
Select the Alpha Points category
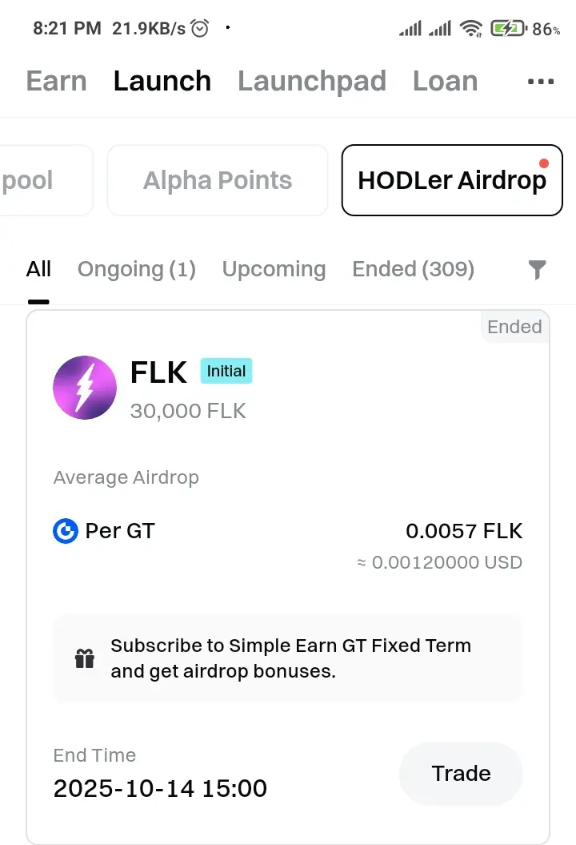(x=218, y=180)
